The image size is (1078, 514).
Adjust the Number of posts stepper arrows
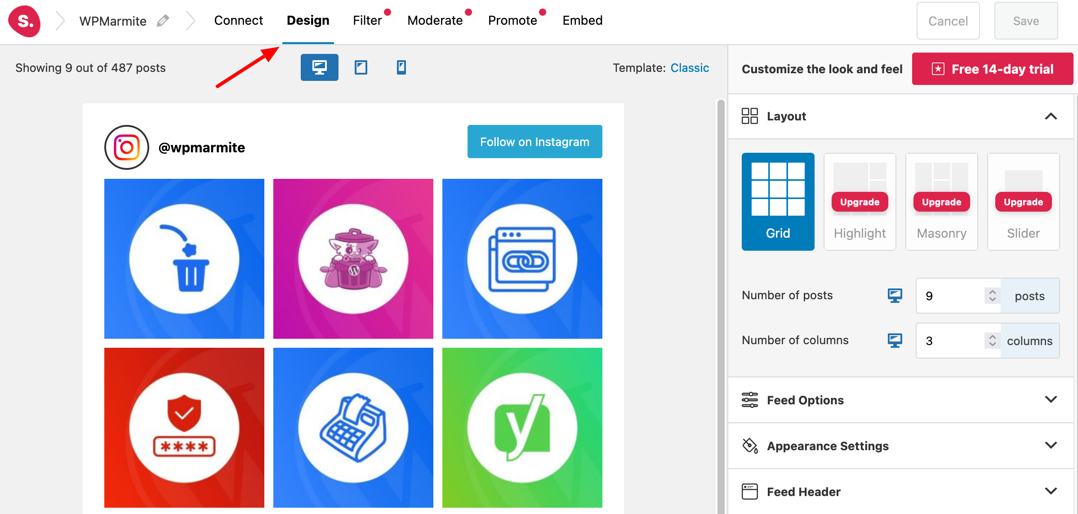tap(992, 296)
